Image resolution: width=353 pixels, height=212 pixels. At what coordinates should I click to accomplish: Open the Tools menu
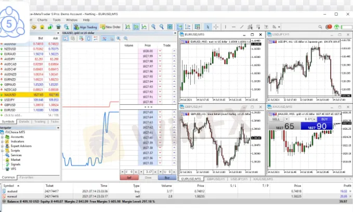(57, 20)
